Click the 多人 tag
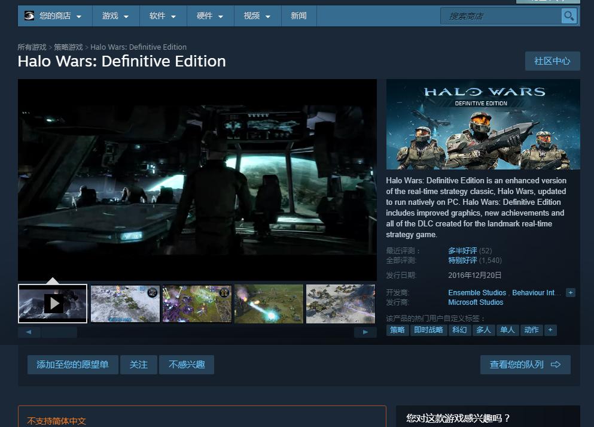This screenshot has height=427, width=594. pos(483,330)
